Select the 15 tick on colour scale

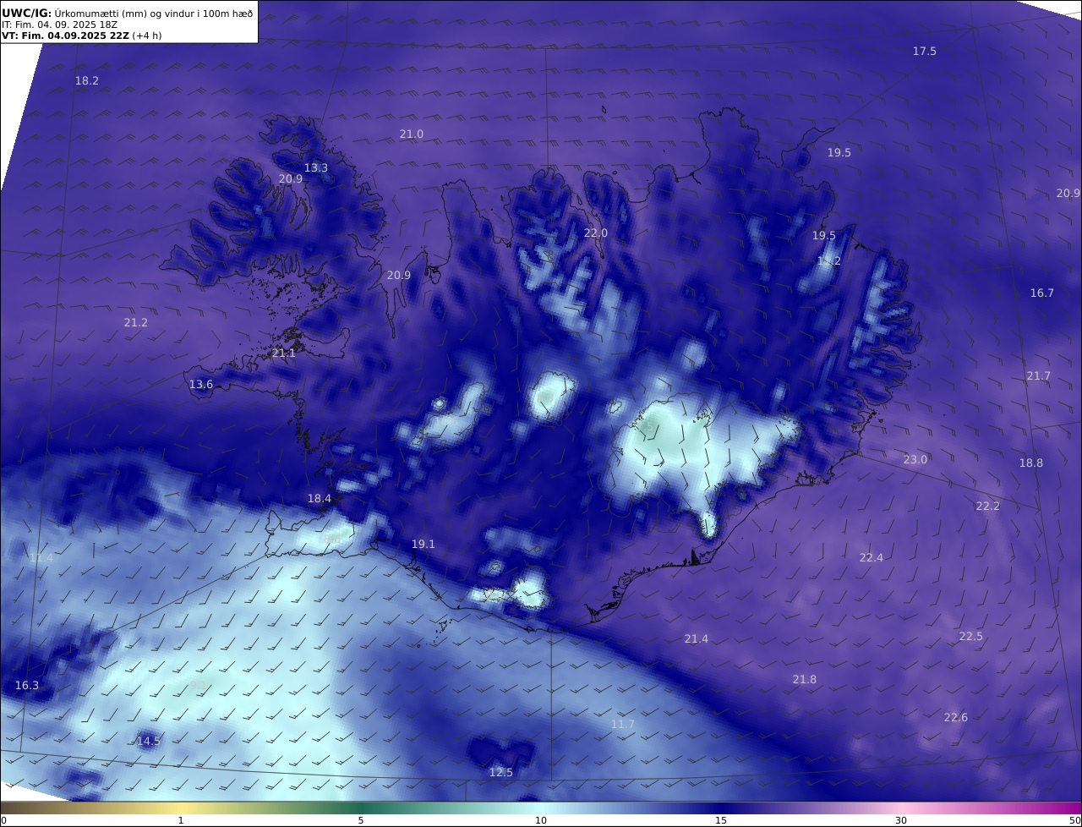coord(721,820)
